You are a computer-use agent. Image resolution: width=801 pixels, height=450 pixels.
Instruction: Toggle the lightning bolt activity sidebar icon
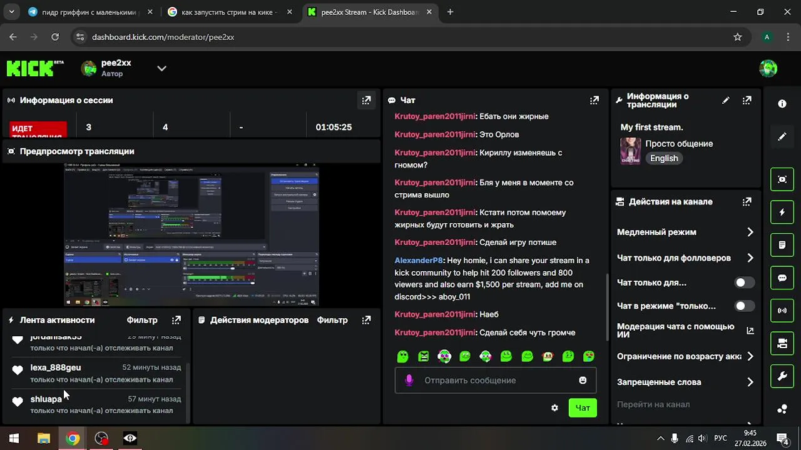[x=782, y=212]
